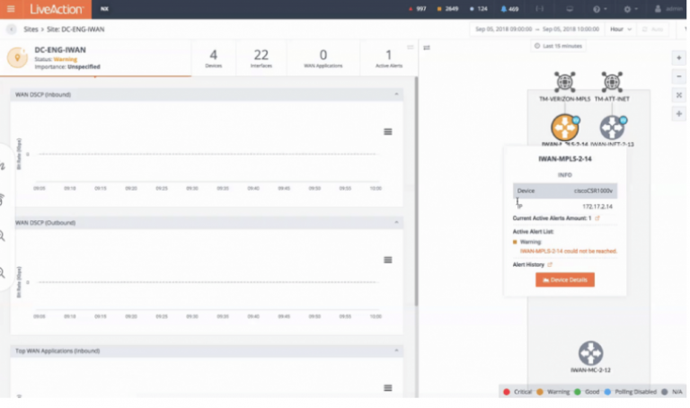
Task: Collapse the WAN DSCP (Inbound) panel
Action: (x=396, y=94)
